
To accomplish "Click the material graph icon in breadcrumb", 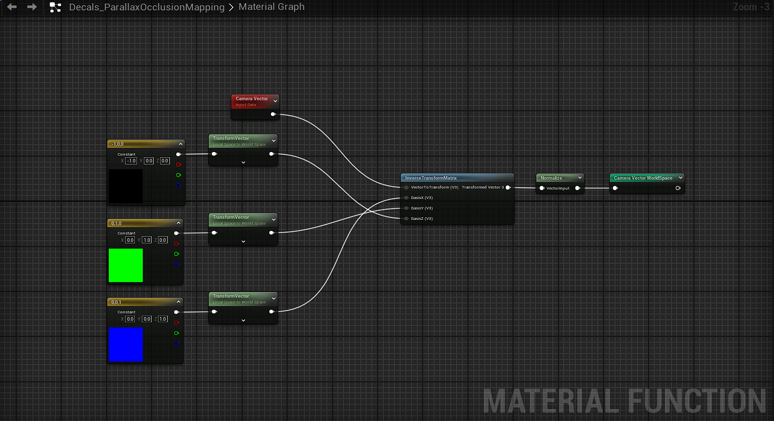I will point(55,7).
